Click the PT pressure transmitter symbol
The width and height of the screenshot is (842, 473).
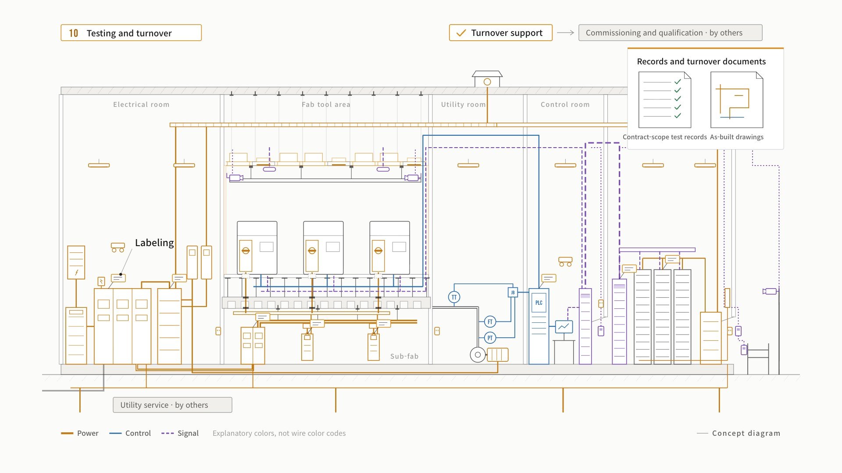click(490, 338)
